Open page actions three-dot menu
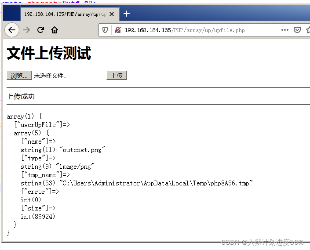310x250 pixels. (x=284, y=30)
